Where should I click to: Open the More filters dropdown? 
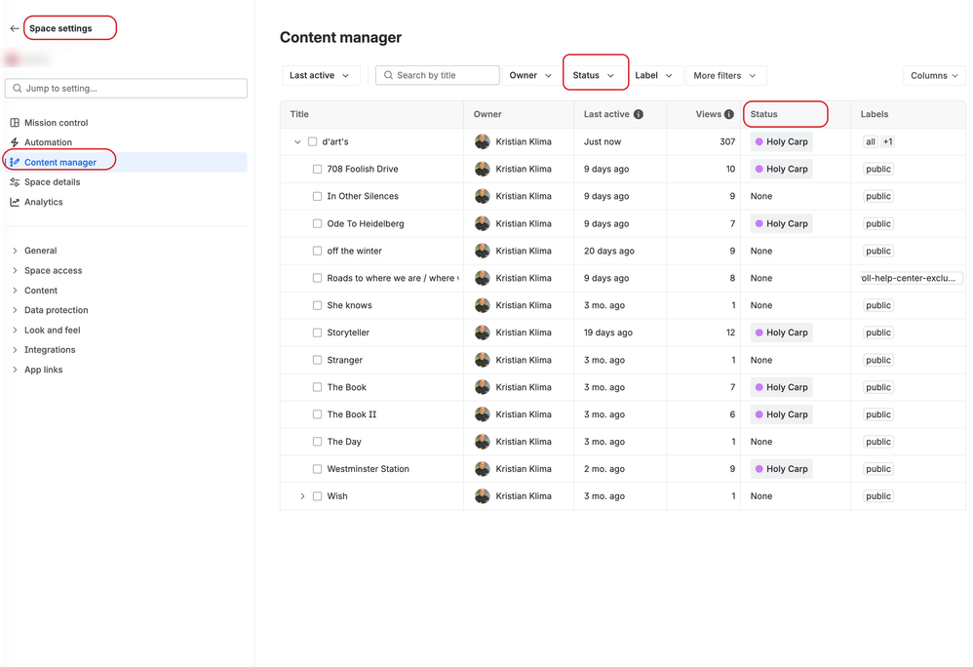(726, 75)
